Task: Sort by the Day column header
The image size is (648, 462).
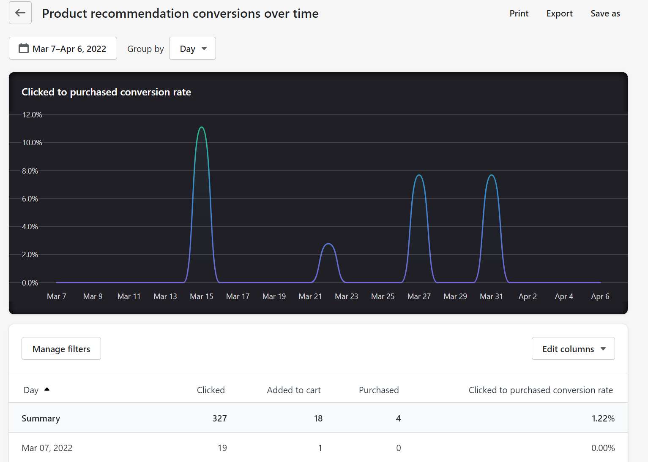Action: click(x=31, y=390)
